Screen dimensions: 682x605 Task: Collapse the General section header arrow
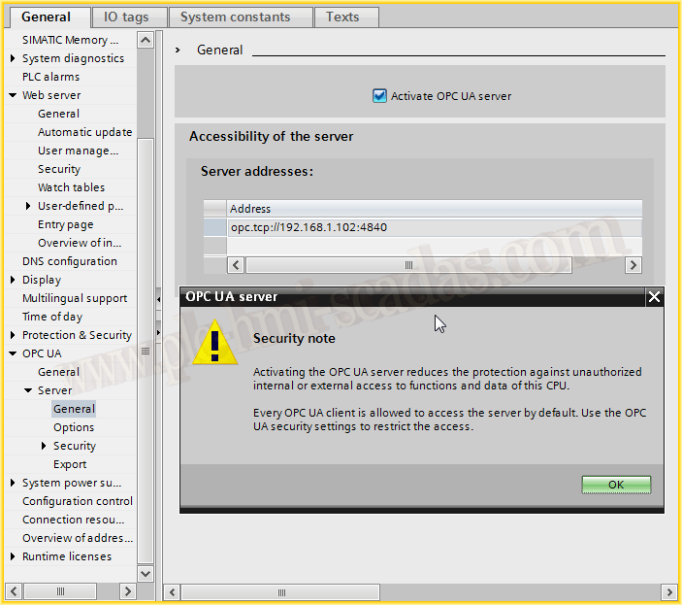(x=179, y=50)
